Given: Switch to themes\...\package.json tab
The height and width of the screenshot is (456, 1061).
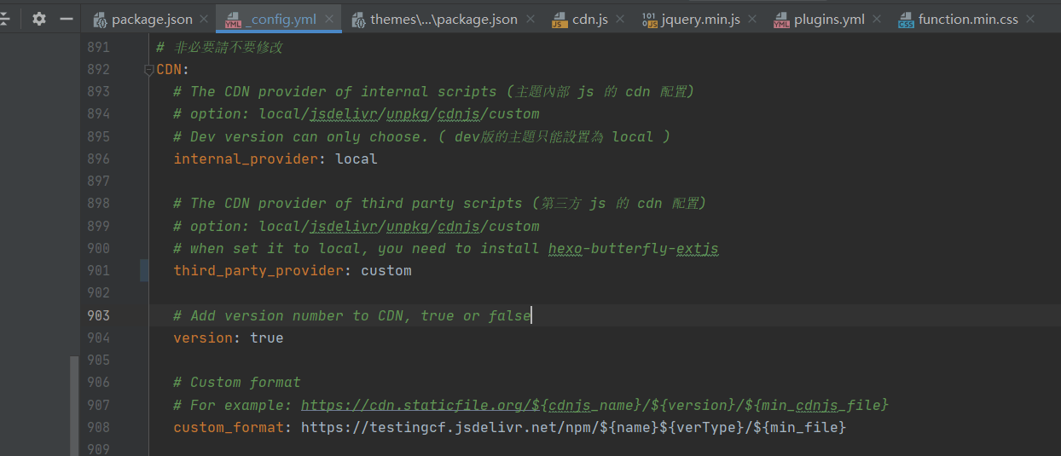Looking at the screenshot, I should click(443, 20).
